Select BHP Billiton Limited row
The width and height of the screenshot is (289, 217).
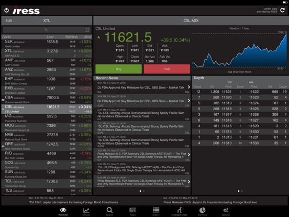tap(47, 81)
